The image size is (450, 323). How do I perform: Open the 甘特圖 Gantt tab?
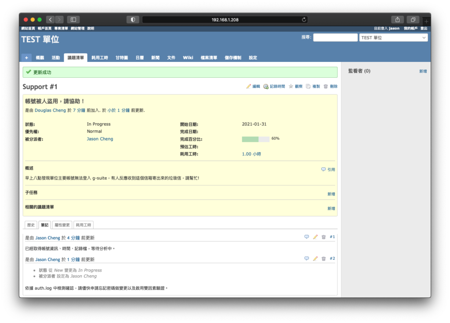tap(122, 58)
